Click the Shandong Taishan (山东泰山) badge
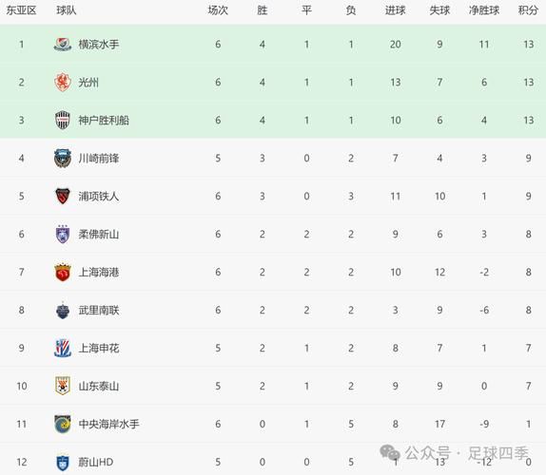 pos(63,386)
